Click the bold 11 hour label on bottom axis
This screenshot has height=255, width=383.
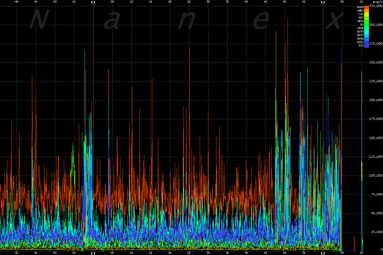pos(93,253)
